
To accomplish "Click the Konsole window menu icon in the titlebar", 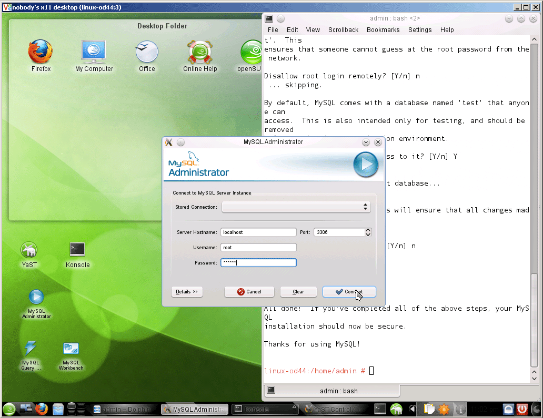I will point(269,19).
